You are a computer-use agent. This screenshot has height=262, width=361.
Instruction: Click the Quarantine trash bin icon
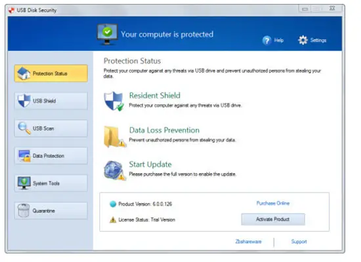[x=24, y=210]
